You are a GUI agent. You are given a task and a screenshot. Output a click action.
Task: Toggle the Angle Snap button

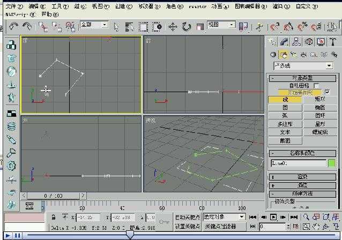click(x=288, y=27)
